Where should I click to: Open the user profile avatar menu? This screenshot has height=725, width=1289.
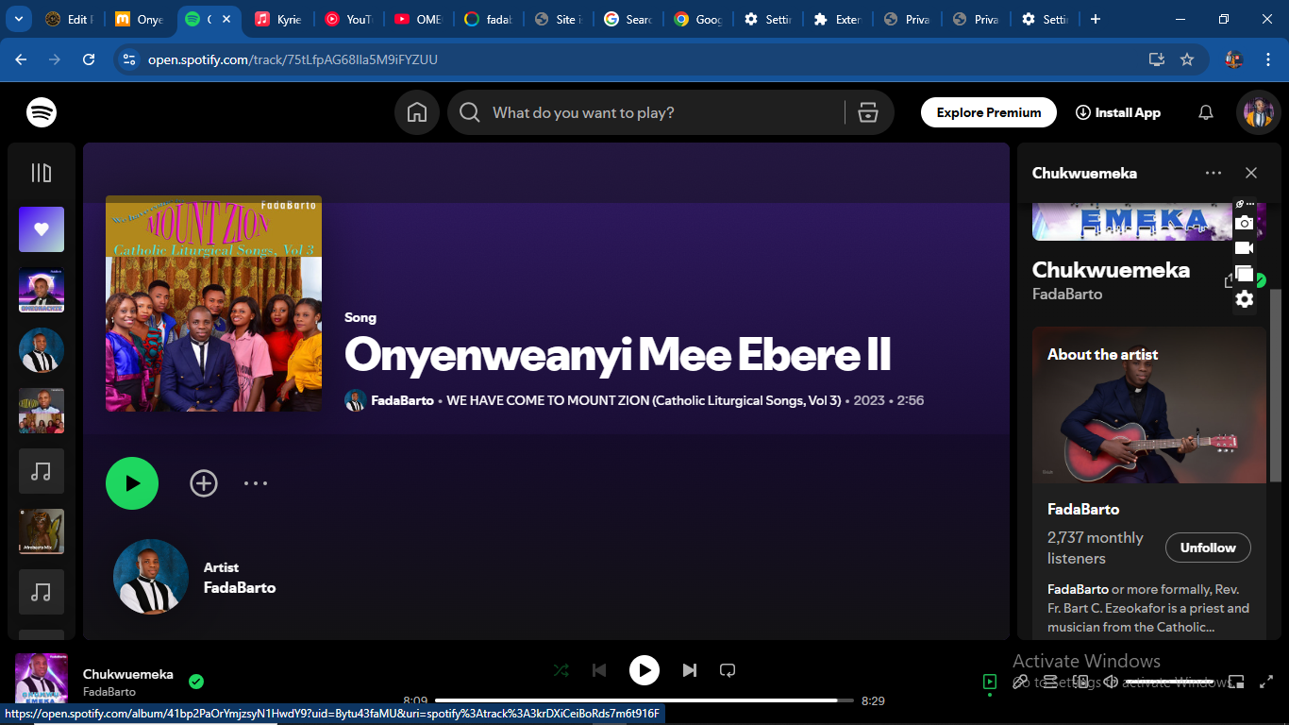[1258, 112]
